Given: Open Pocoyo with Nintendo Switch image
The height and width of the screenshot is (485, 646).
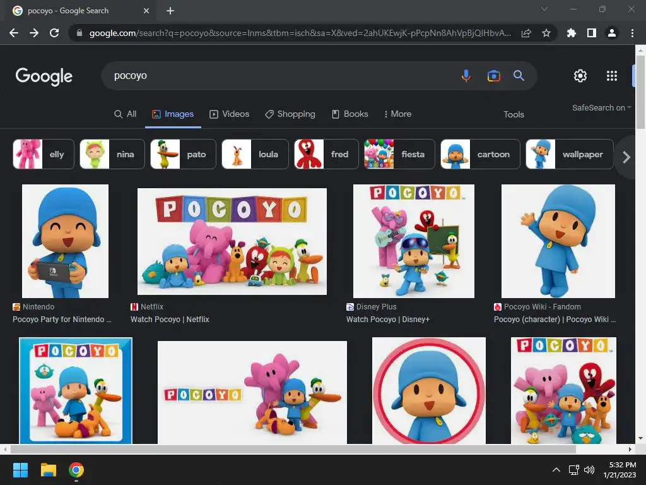Looking at the screenshot, I should (65, 241).
